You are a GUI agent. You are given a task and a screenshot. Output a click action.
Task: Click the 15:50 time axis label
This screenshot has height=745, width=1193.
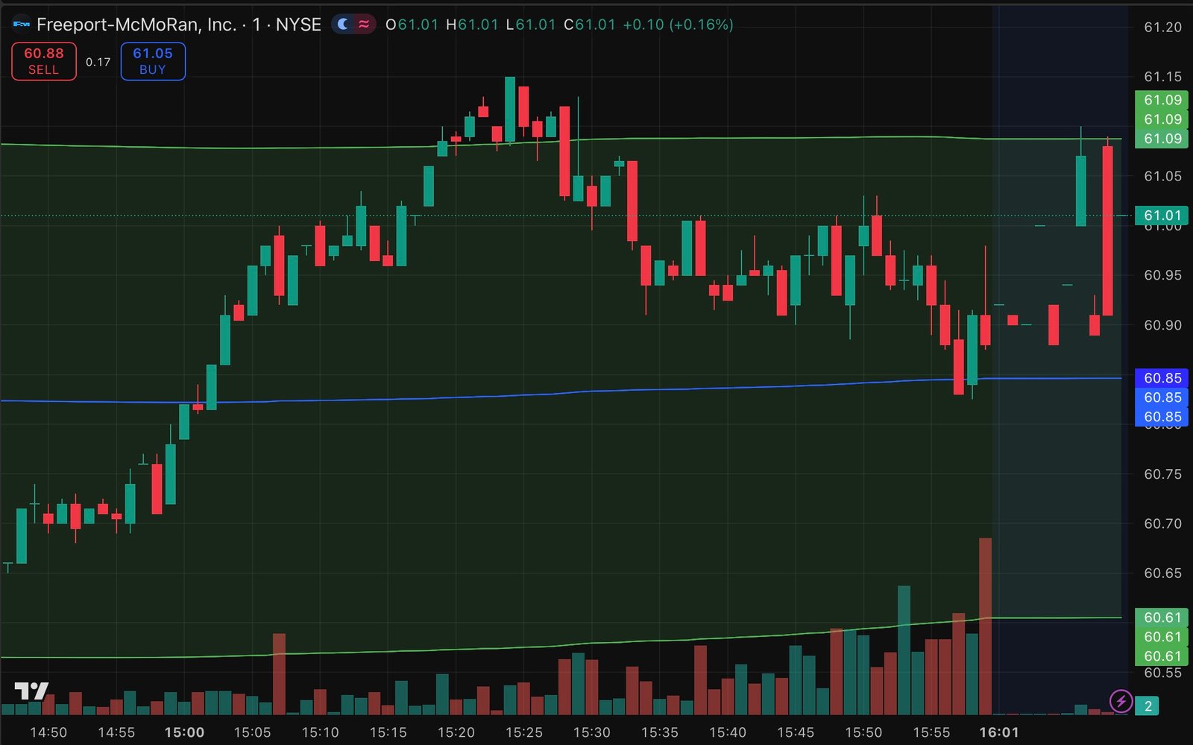[x=863, y=732]
